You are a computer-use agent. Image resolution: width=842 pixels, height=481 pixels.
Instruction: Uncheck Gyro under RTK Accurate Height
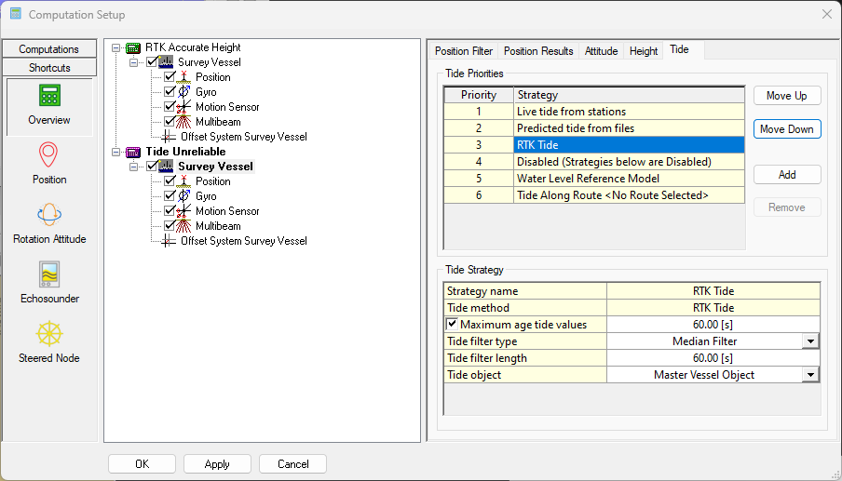[170, 92]
